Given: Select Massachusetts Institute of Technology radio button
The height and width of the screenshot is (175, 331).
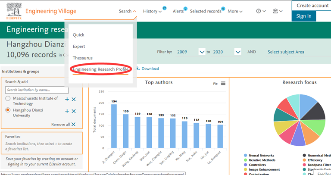Looking at the screenshot, I should 8,98.
